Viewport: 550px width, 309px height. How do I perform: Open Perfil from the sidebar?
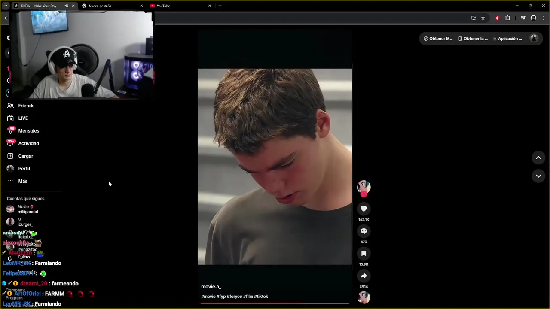18,169
